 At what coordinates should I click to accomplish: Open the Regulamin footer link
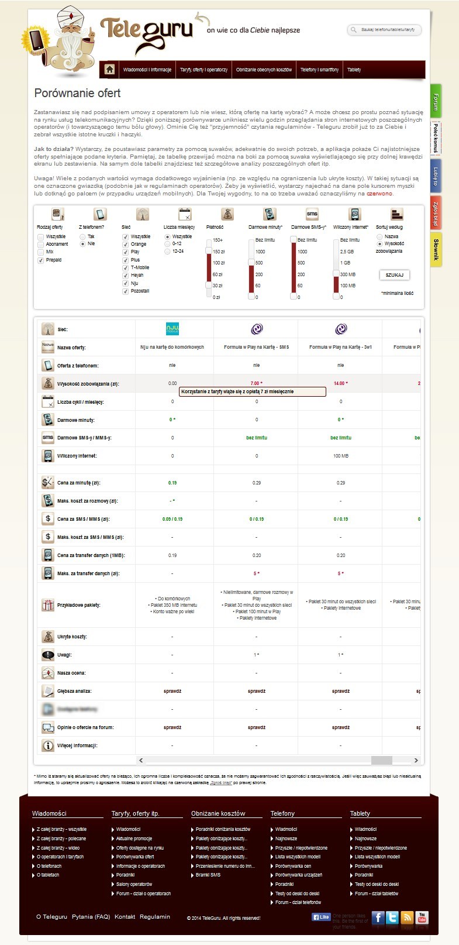point(155,916)
